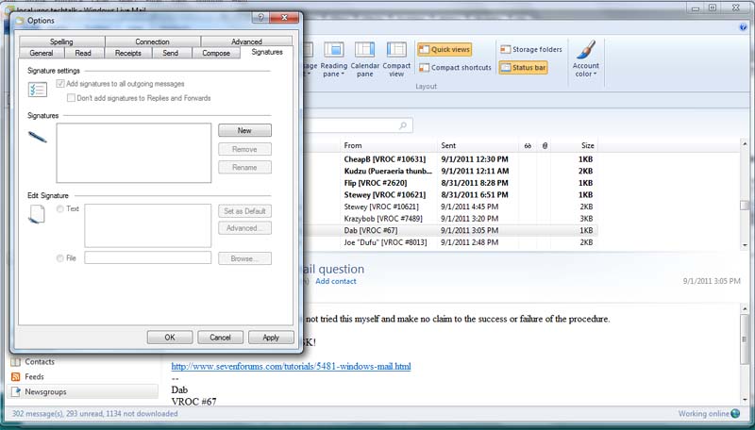Select the Text radio button
This screenshot has height=430, width=755.
[x=60, y=208]
